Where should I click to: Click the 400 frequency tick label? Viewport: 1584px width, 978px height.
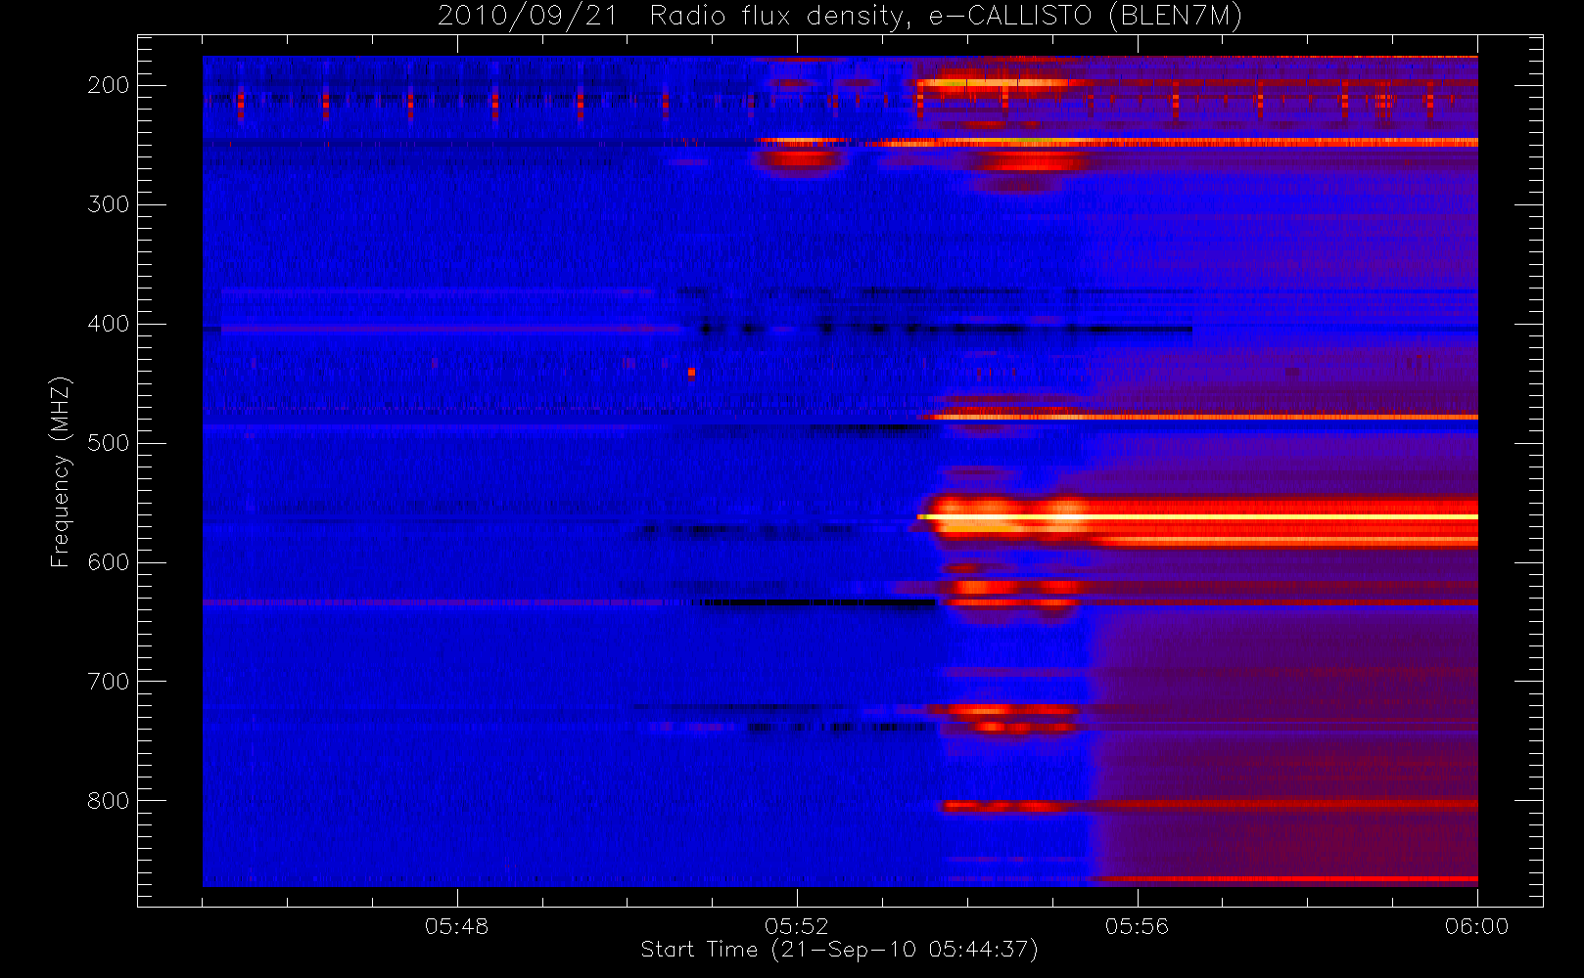pyautogui.click(x=109, y=324)
